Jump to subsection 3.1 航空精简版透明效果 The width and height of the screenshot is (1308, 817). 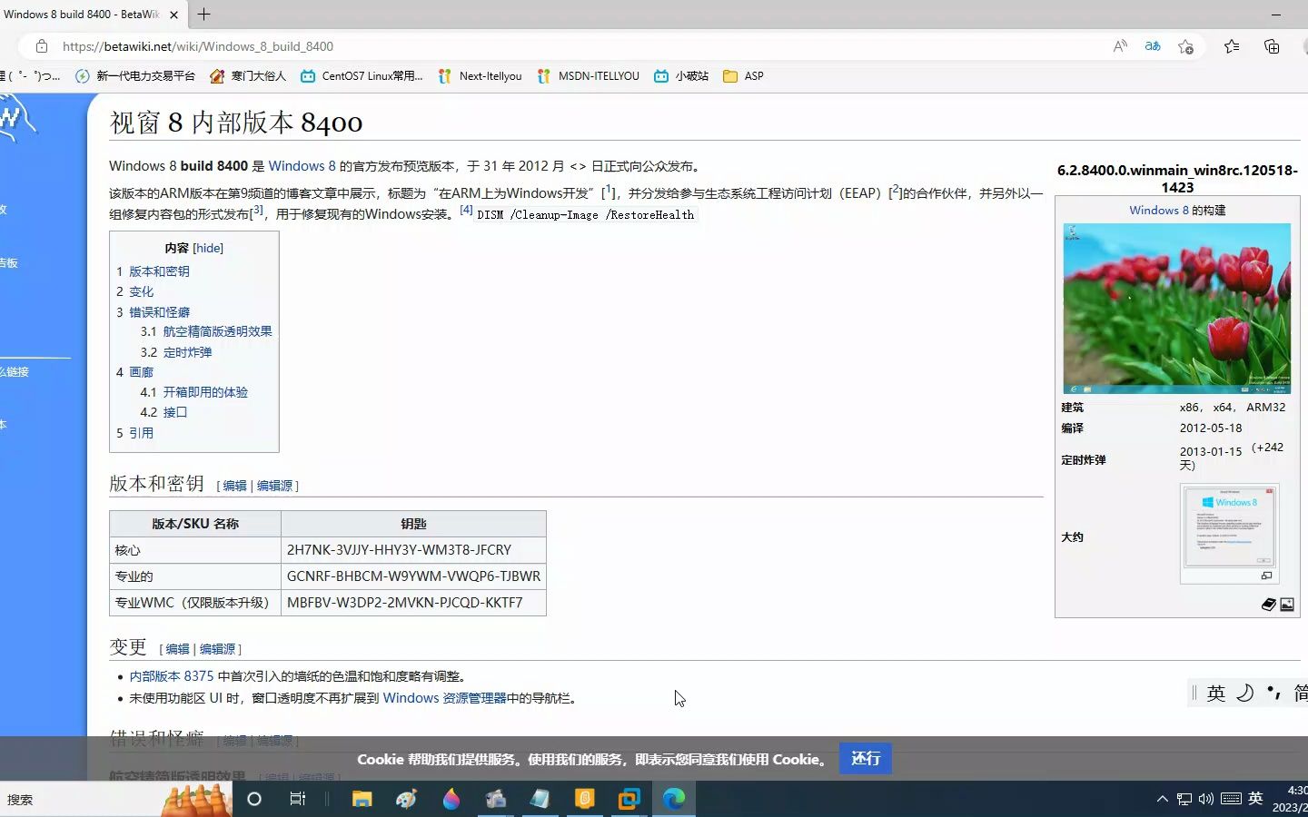217,331
